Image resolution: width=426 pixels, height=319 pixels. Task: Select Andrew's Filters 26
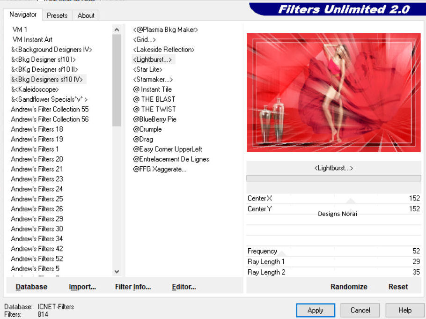(x=37, y=209)
